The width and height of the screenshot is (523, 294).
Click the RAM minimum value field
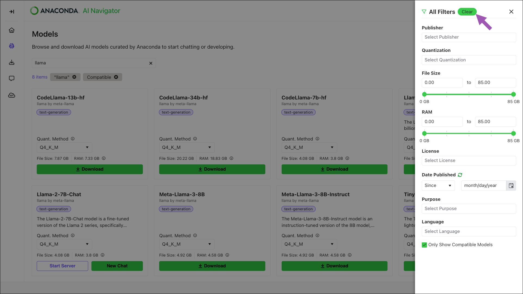pos(442,122)
